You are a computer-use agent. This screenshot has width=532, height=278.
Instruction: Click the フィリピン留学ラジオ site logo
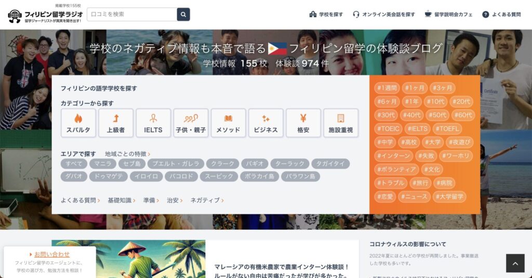[45, 16]
